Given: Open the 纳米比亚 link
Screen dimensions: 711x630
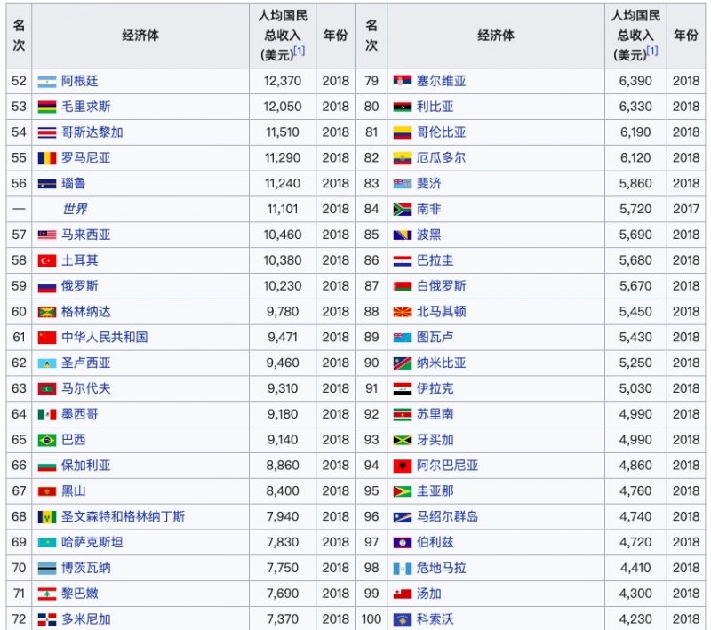Looking at the screenshot, I should (x=441, y=363).
